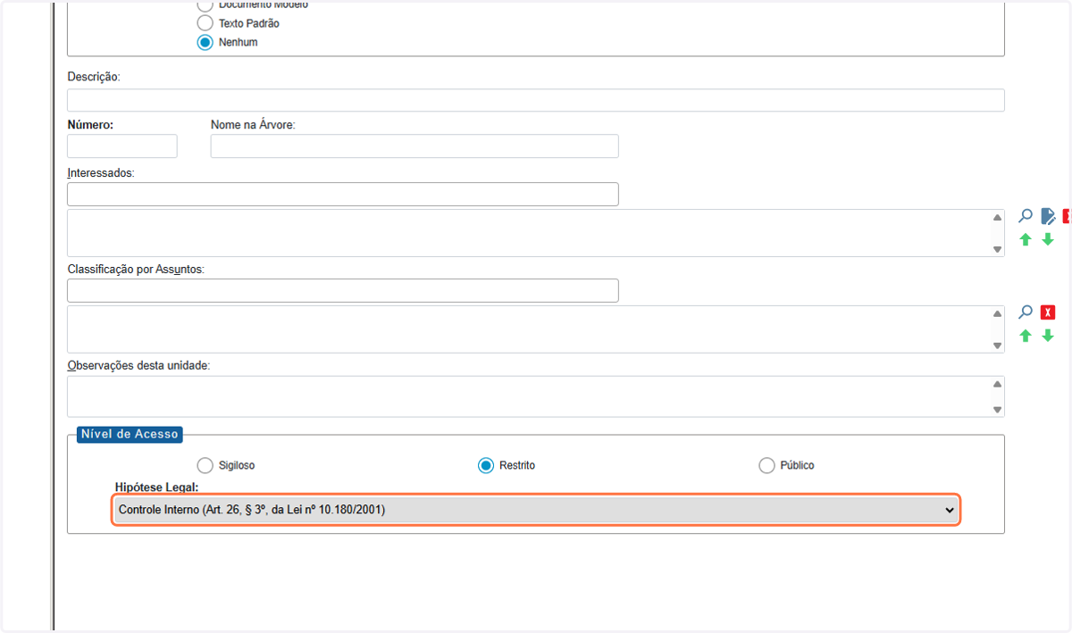Click the "Hipótese Legal:" label

click(x=157, y=487)
